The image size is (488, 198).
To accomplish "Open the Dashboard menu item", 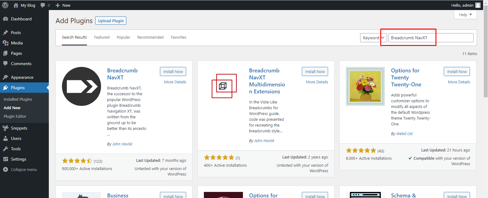I will 24,19.
